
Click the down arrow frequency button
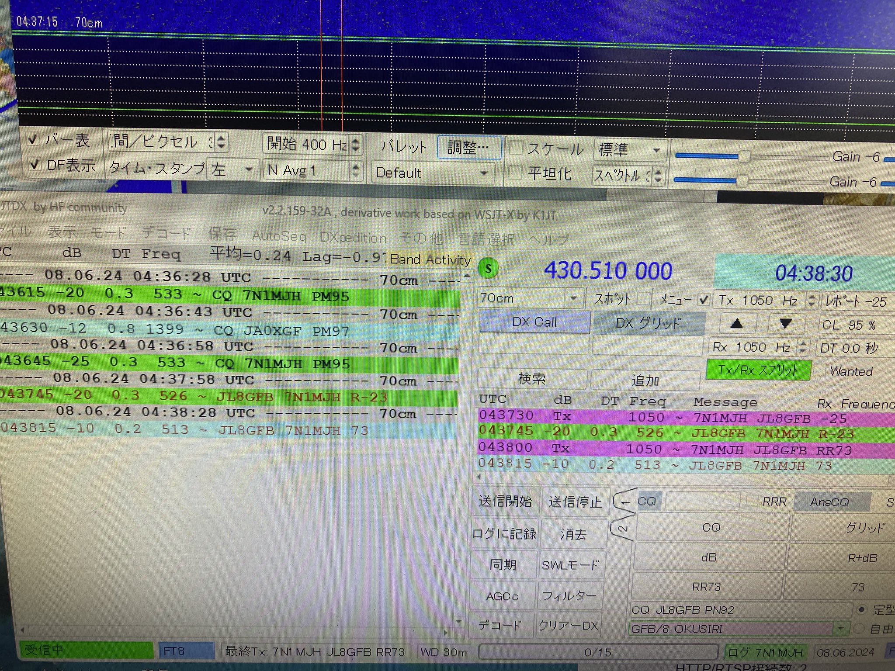point(785,324)
